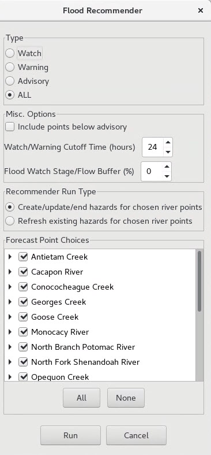Expand North Fork Shenandoah River node
This screenshot has width=211, height=455.
point(10,362)
